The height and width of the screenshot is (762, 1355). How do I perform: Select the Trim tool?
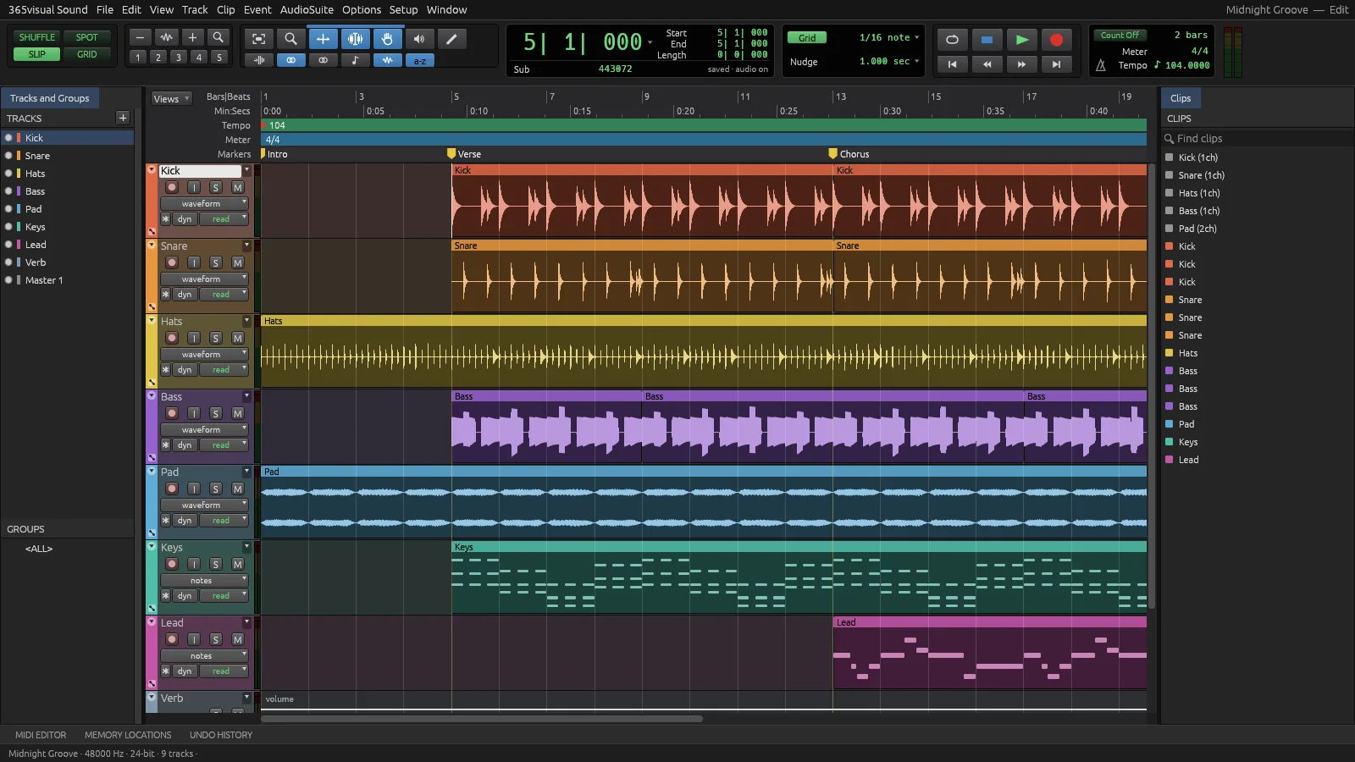click(x=323, y=39)
